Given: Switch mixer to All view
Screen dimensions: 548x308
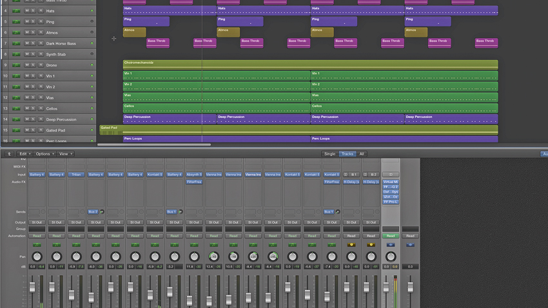Looking at the screenshot, I should pos(362,153).
